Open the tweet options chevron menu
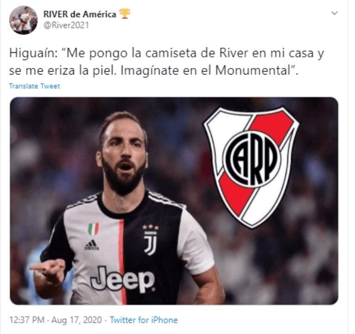This screenshot has height=334, width=355. [x=334, y=13]
